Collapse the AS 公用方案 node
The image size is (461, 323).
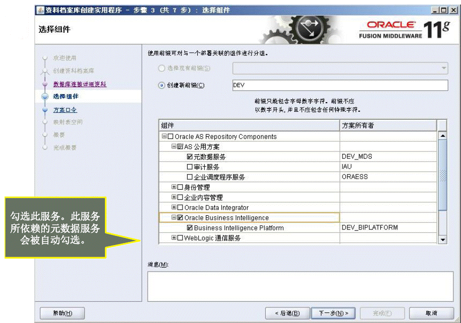tap(174, 146)
